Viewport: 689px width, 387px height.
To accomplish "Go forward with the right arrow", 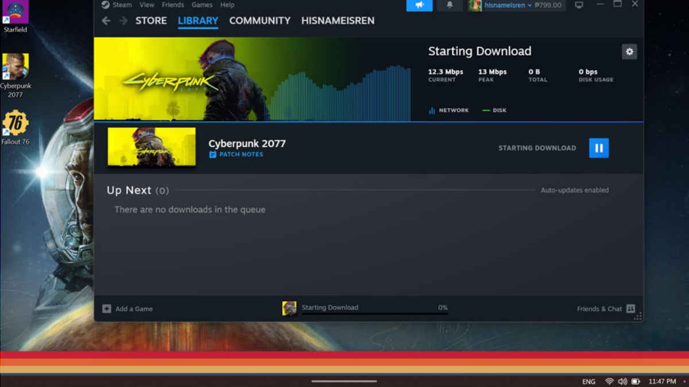I will pos(123,21).
